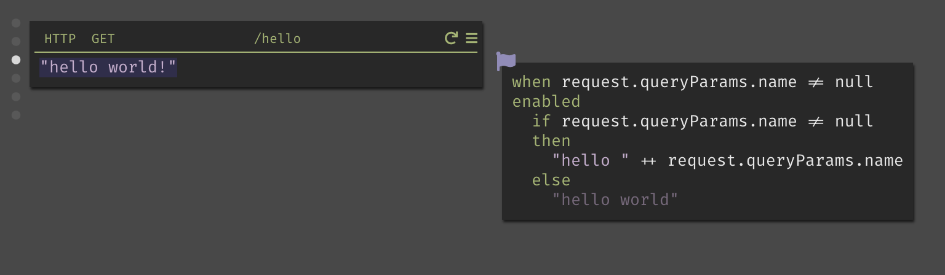Click the GET method in the handler header

point(103,39)
